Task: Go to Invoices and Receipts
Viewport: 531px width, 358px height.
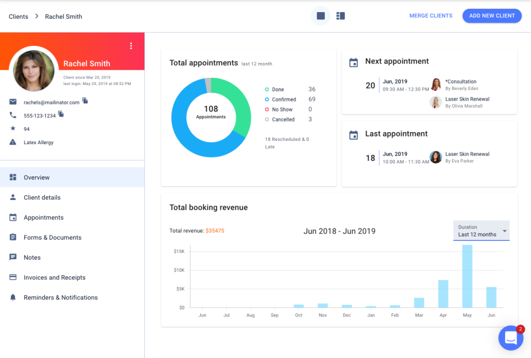Action: point(54,277)
